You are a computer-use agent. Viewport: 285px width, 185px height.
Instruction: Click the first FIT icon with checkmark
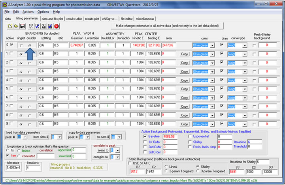(x=37, y=26)
